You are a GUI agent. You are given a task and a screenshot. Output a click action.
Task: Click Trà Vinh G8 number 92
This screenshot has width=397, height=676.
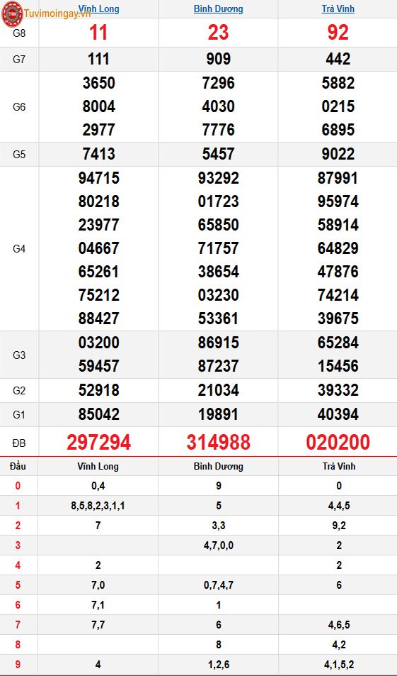coord(338,33)
